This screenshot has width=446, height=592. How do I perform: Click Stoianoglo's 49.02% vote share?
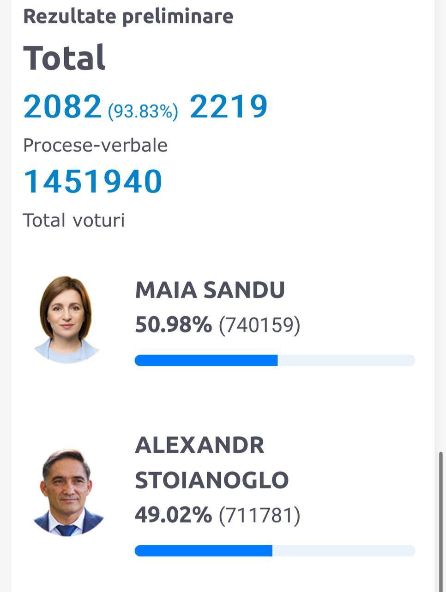pos(173,515)
